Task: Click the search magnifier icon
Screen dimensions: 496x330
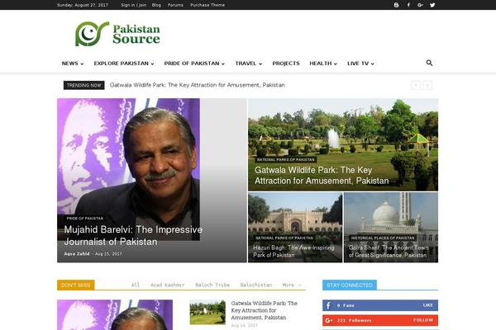Action: (429, 63)
